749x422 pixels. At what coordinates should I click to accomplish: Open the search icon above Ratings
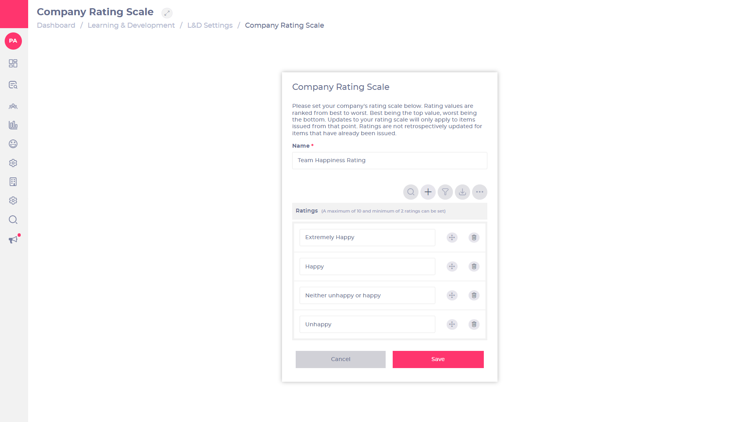coord(411,192)
